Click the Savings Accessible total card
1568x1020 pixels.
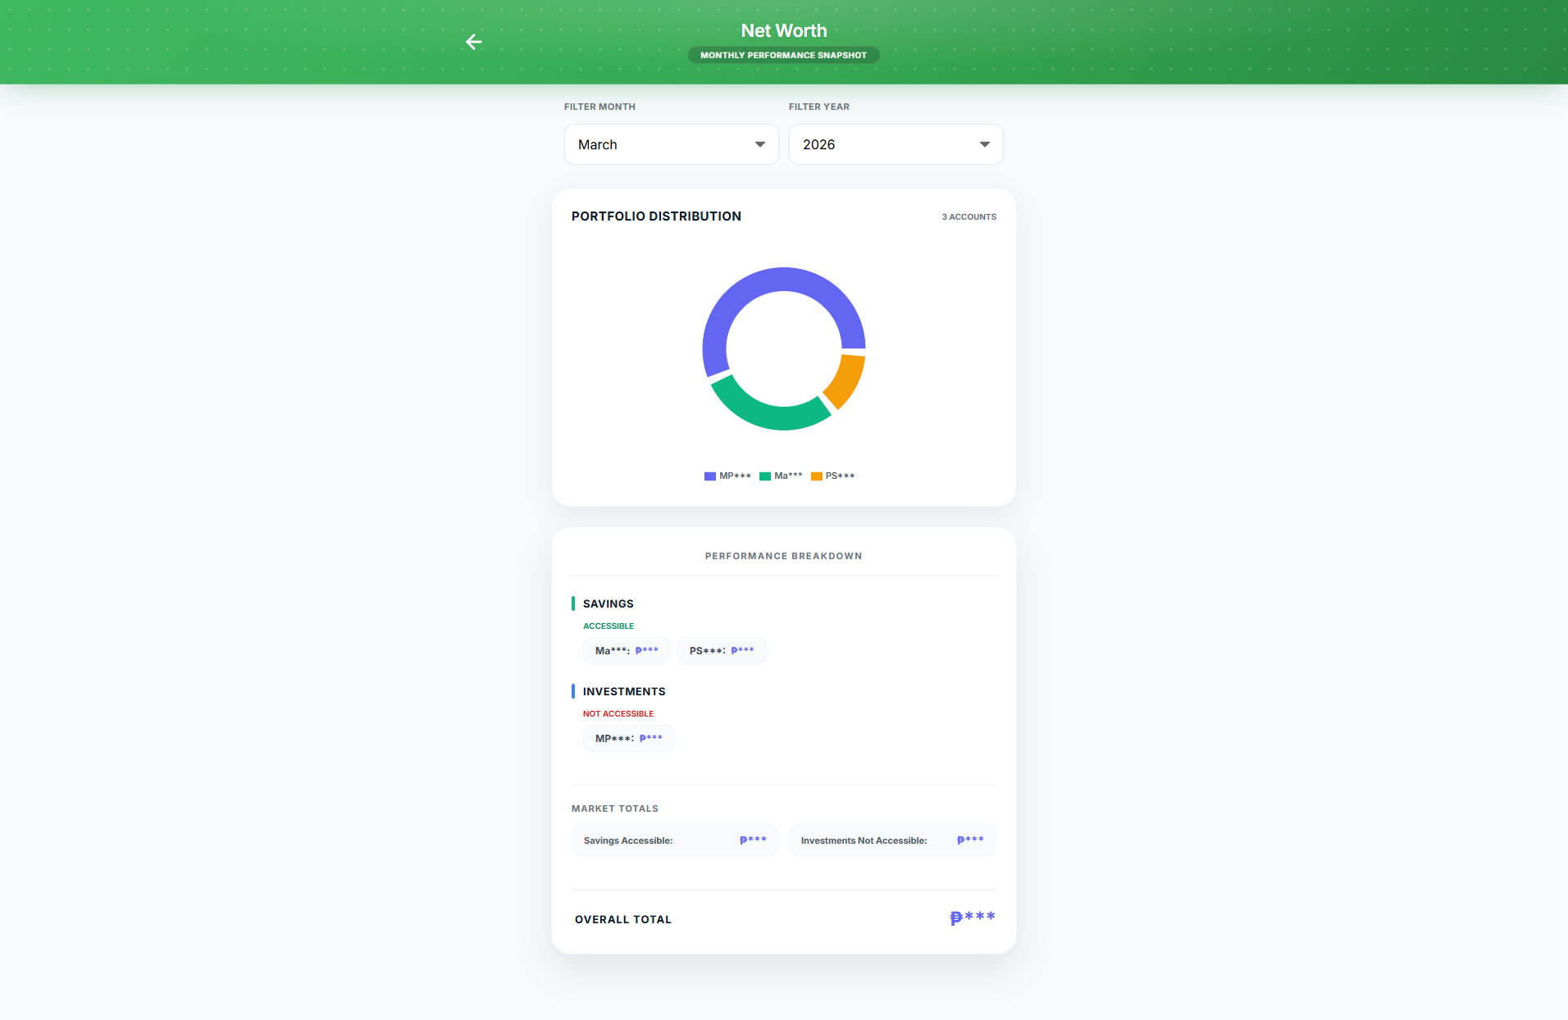click(x=674, y=840)
